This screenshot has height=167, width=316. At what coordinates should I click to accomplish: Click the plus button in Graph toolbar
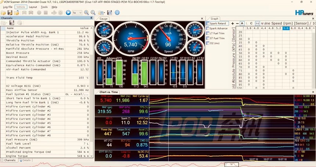click(x=233, y=24)
